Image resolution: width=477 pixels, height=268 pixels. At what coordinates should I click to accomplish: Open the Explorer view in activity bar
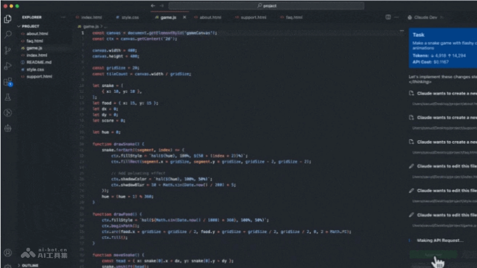click(x=8, y=19)
